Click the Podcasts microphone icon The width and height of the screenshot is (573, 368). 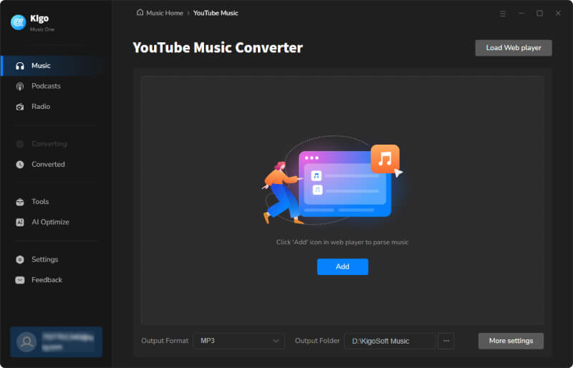20,87
